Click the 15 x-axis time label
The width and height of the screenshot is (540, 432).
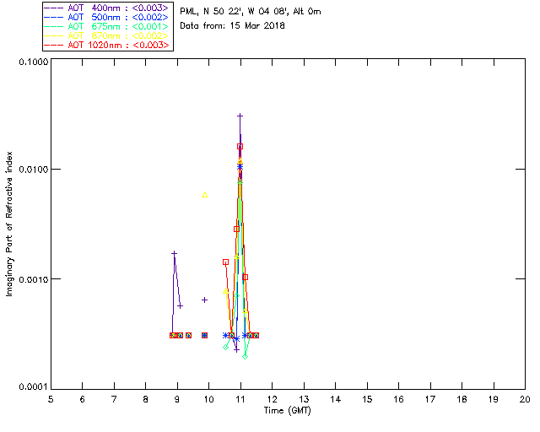point(367,400)
